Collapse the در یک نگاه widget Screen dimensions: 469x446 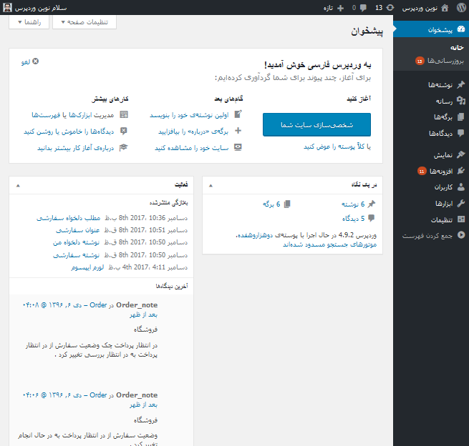click(x=211, y=185)
